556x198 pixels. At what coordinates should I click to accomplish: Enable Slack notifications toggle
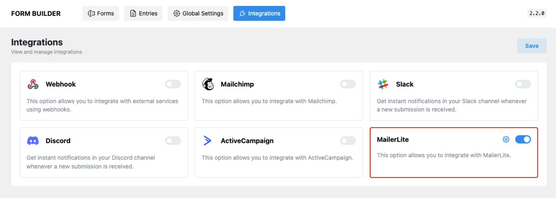tap(523, 84)
